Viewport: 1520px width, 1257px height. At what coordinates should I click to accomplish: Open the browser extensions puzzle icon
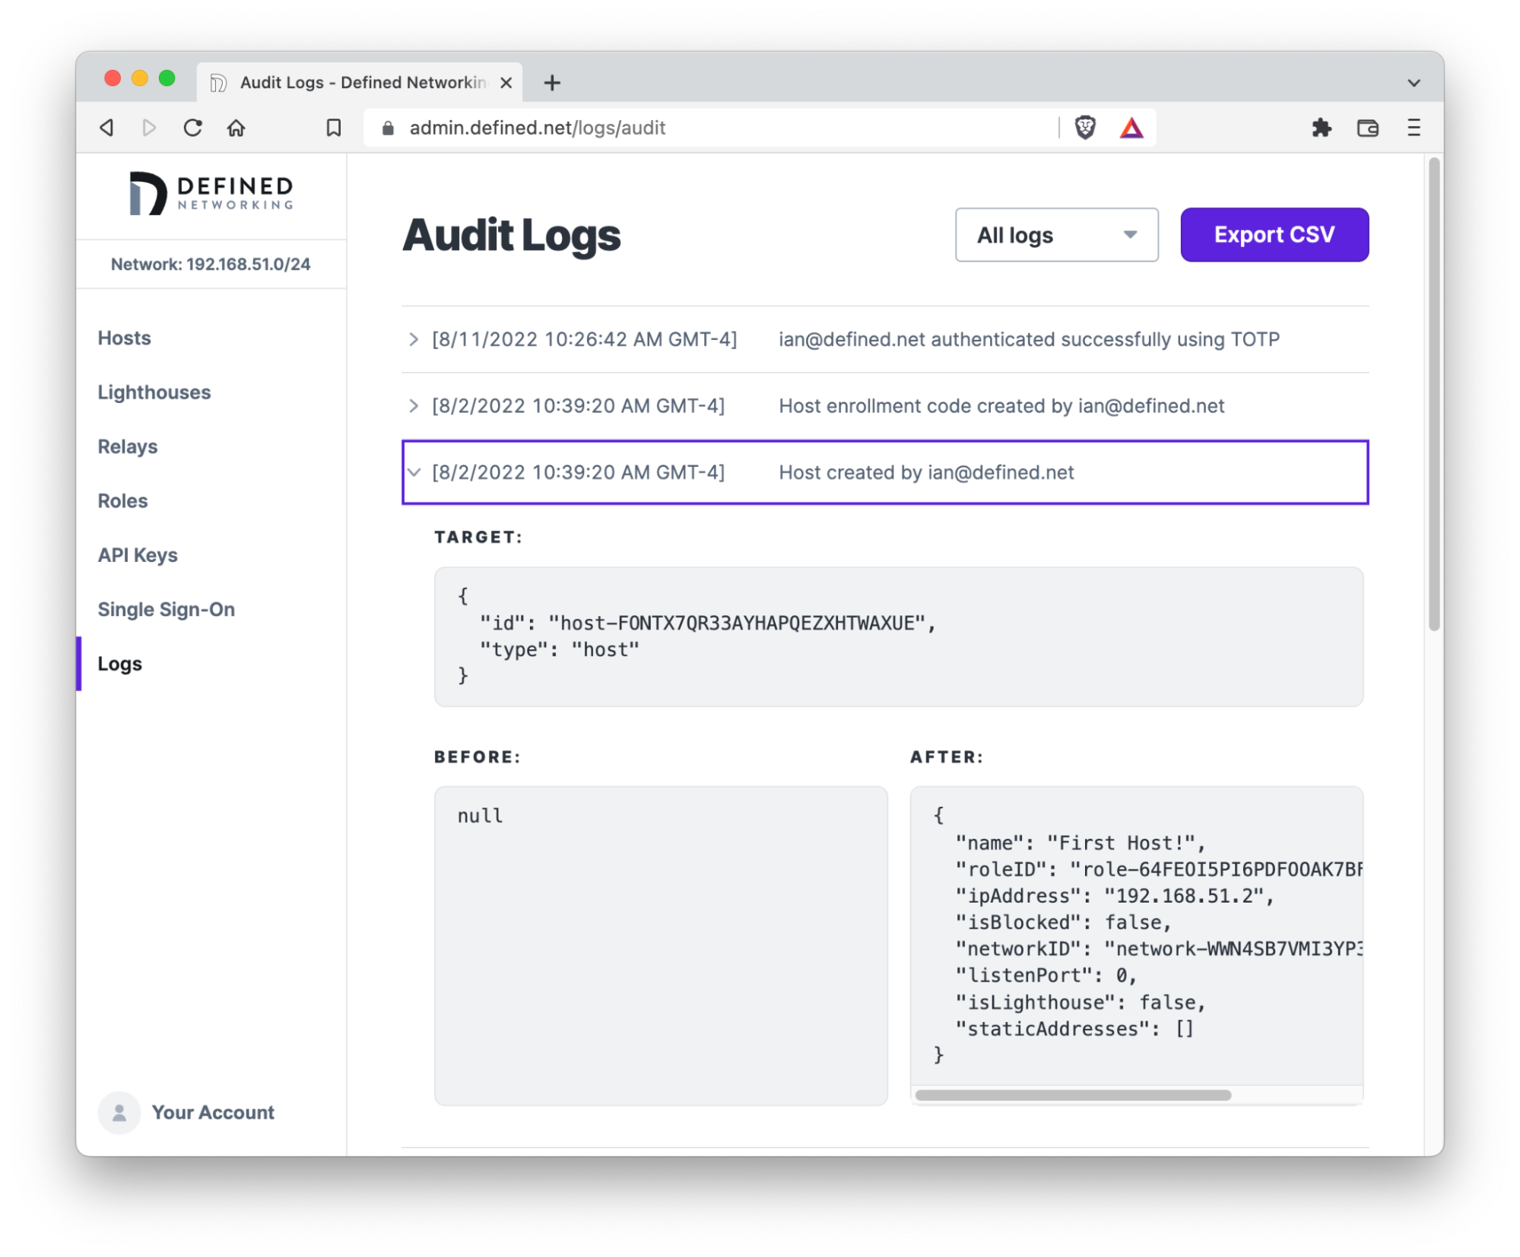tap(1323, 128)
